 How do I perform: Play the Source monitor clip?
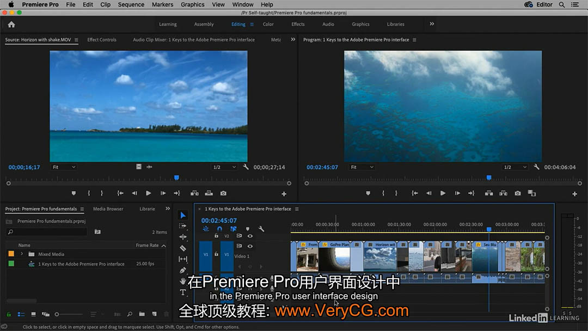tap(149, 193)
